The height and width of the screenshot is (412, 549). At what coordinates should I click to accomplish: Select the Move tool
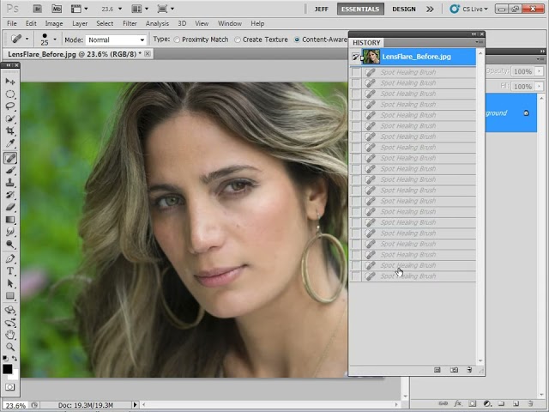(10, 82)
